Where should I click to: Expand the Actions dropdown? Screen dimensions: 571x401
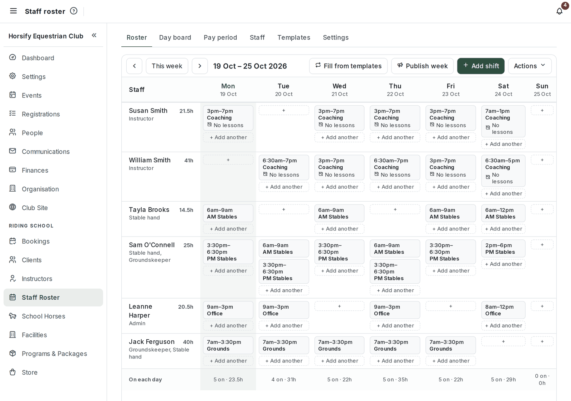coord(530,66)
